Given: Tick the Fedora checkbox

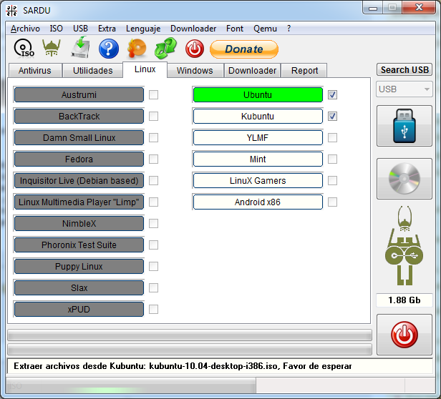Looking at the screenshot, I should coord(153,159).
